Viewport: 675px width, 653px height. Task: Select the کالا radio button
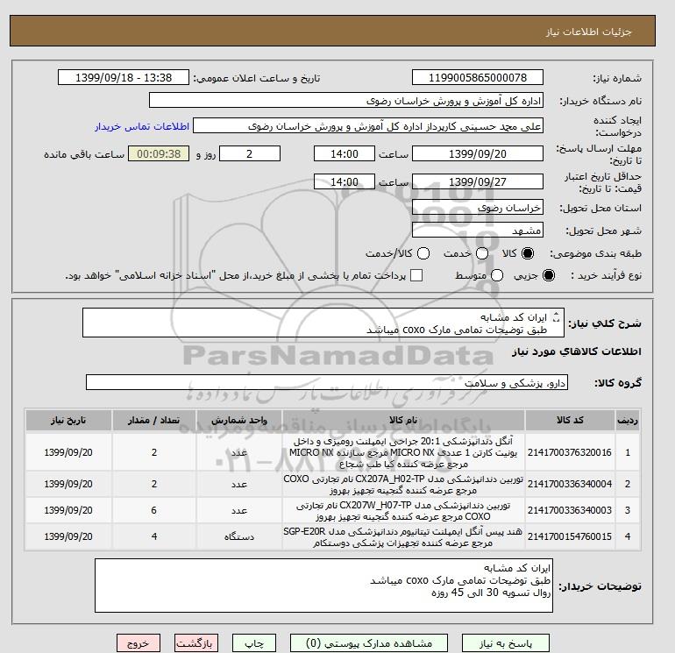point(527,253)
